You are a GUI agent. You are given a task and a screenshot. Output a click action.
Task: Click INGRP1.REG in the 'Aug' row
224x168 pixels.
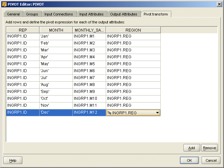coord(133,85)
